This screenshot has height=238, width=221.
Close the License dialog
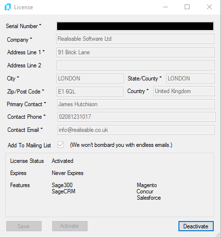(209, 7)
